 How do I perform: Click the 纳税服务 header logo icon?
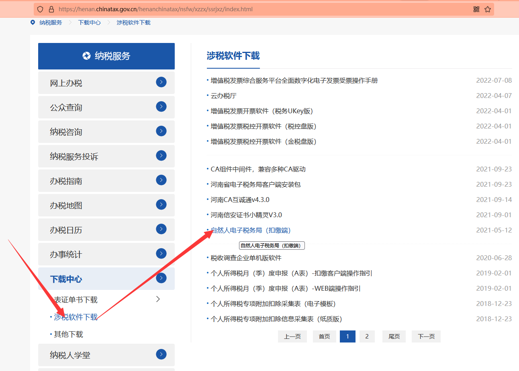click(86, 56)
